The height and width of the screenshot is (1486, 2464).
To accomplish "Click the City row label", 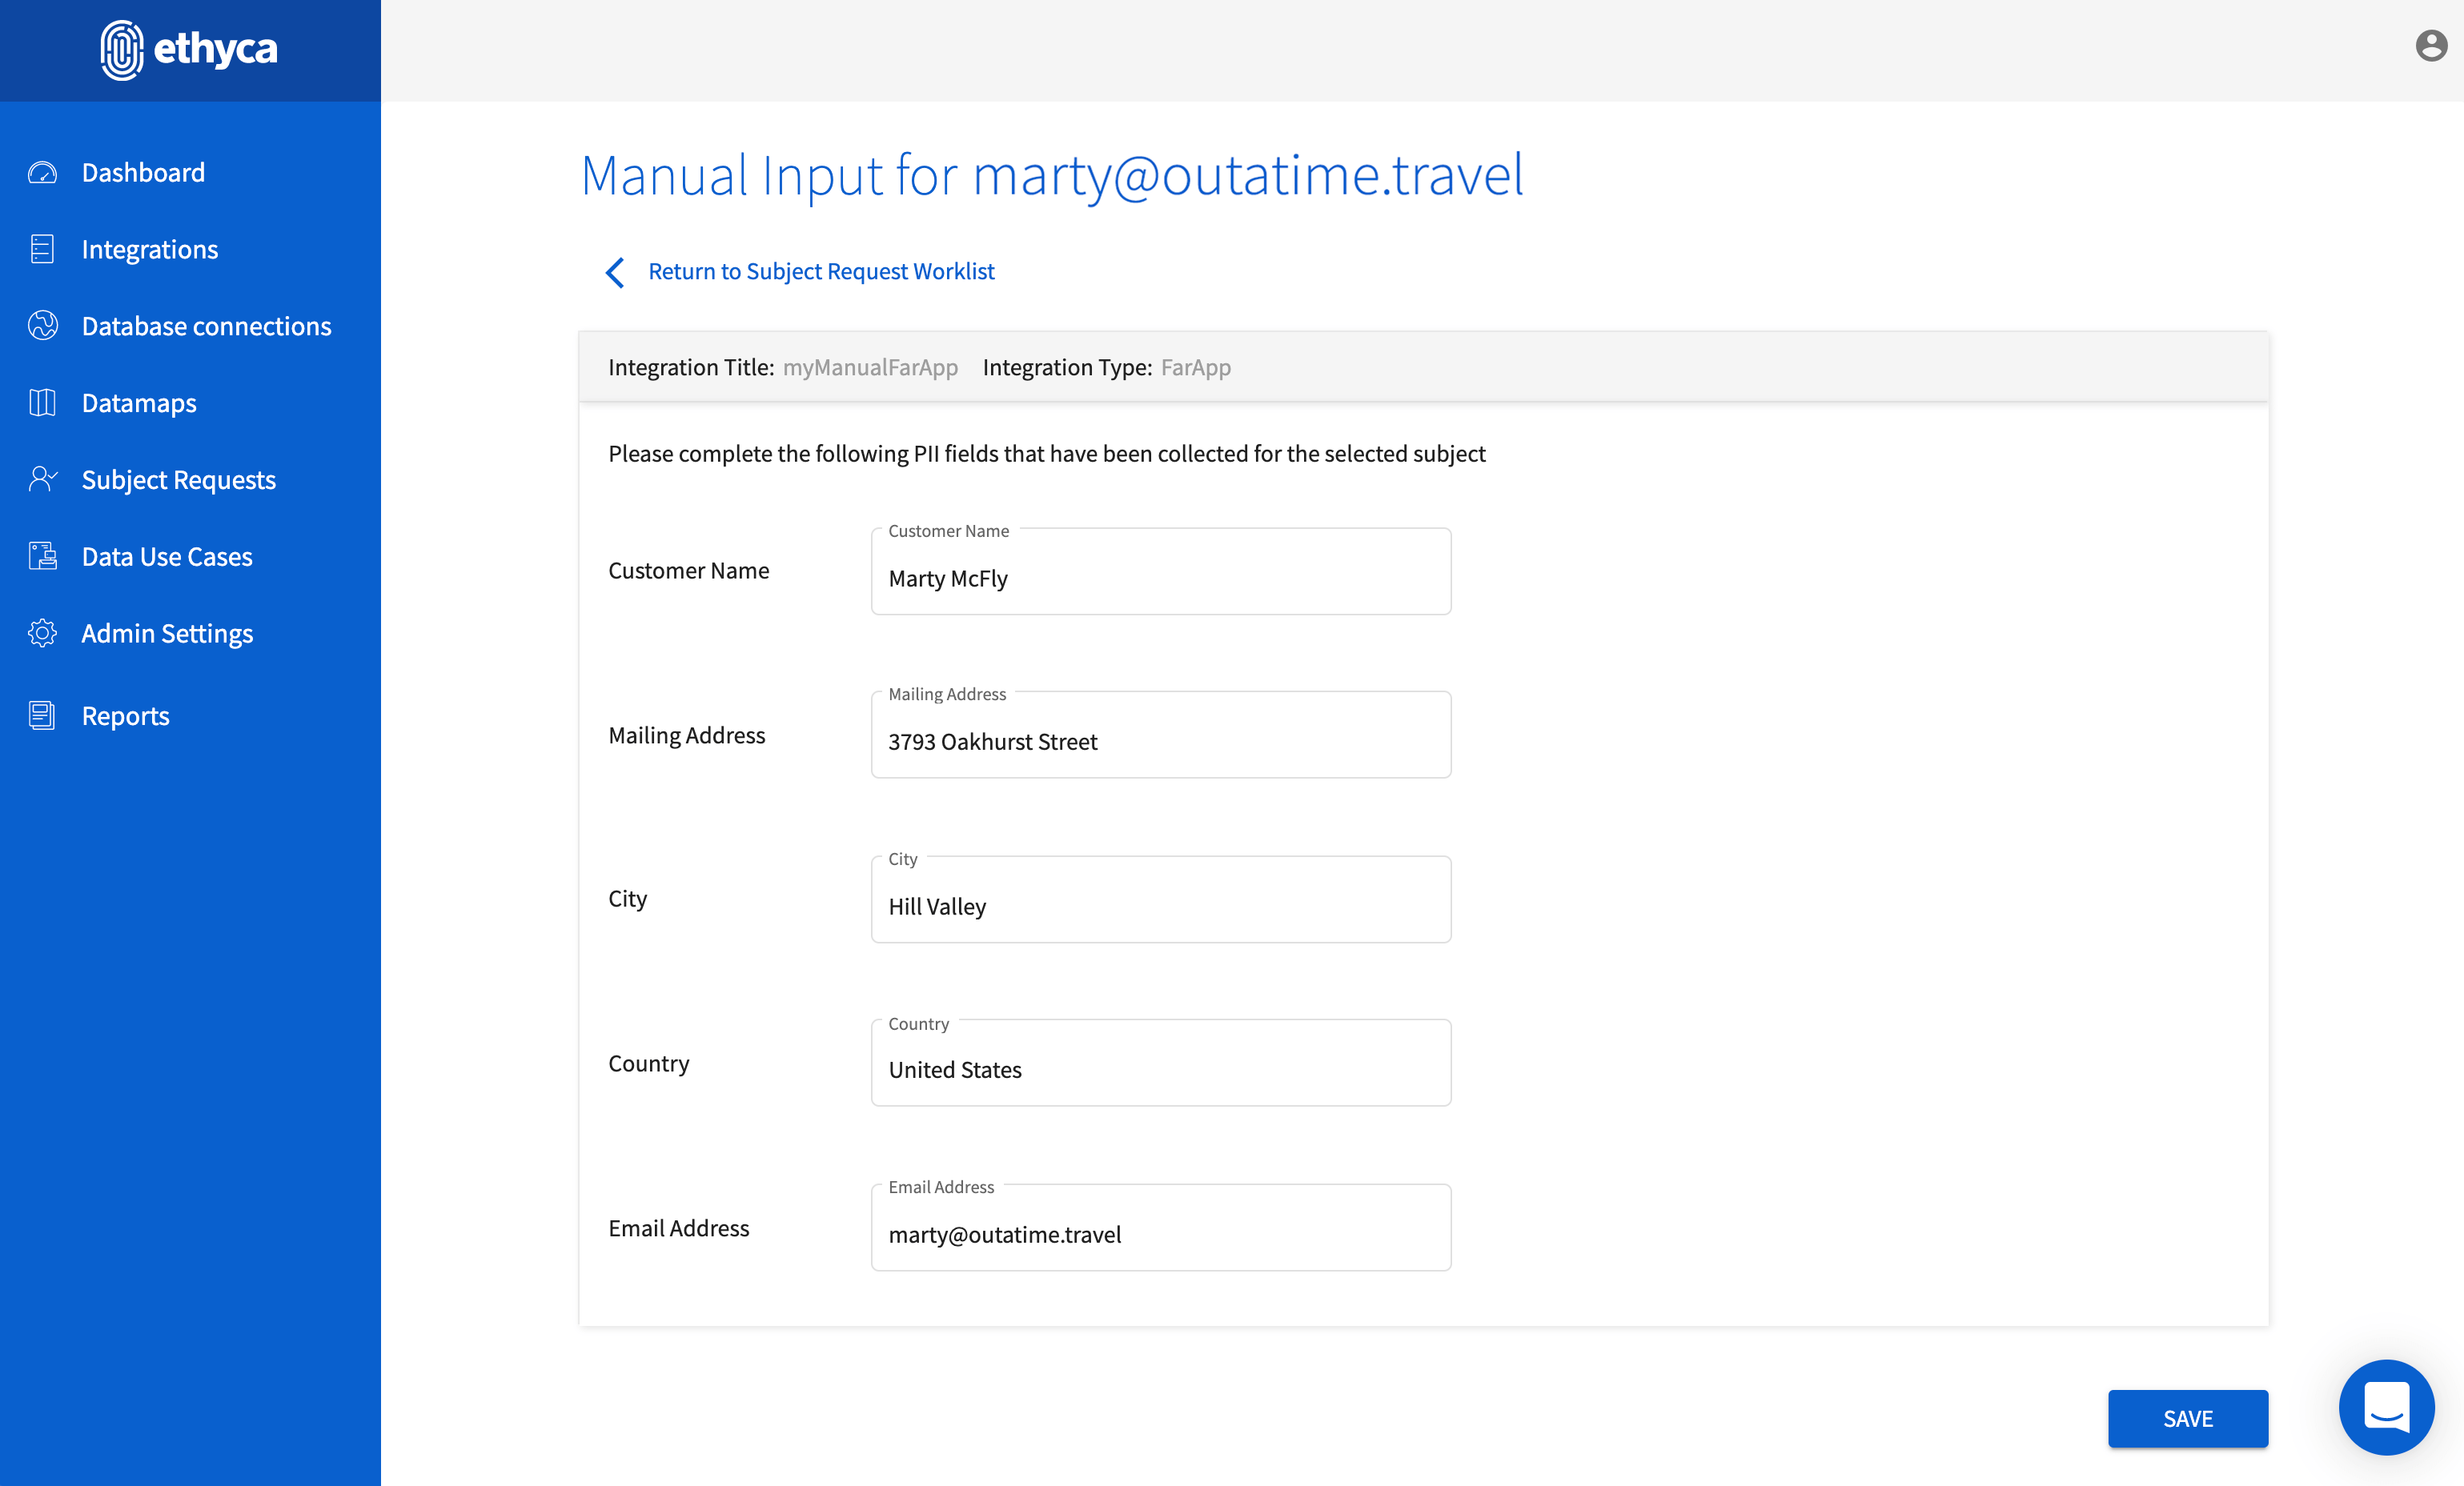I will (628, 899).
